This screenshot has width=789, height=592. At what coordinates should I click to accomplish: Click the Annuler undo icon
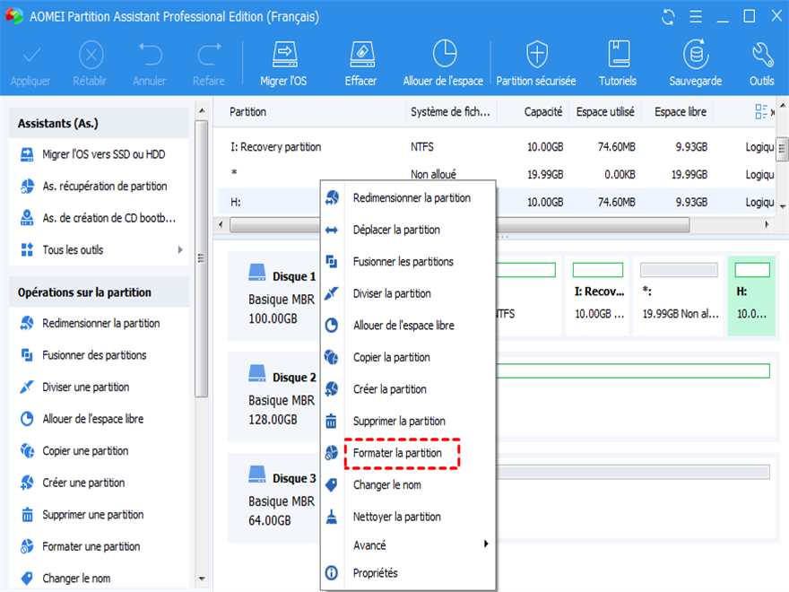[x=150, y=55]
